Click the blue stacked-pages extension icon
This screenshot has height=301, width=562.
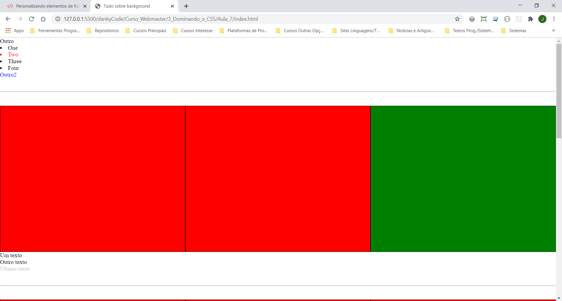(495, 19)
